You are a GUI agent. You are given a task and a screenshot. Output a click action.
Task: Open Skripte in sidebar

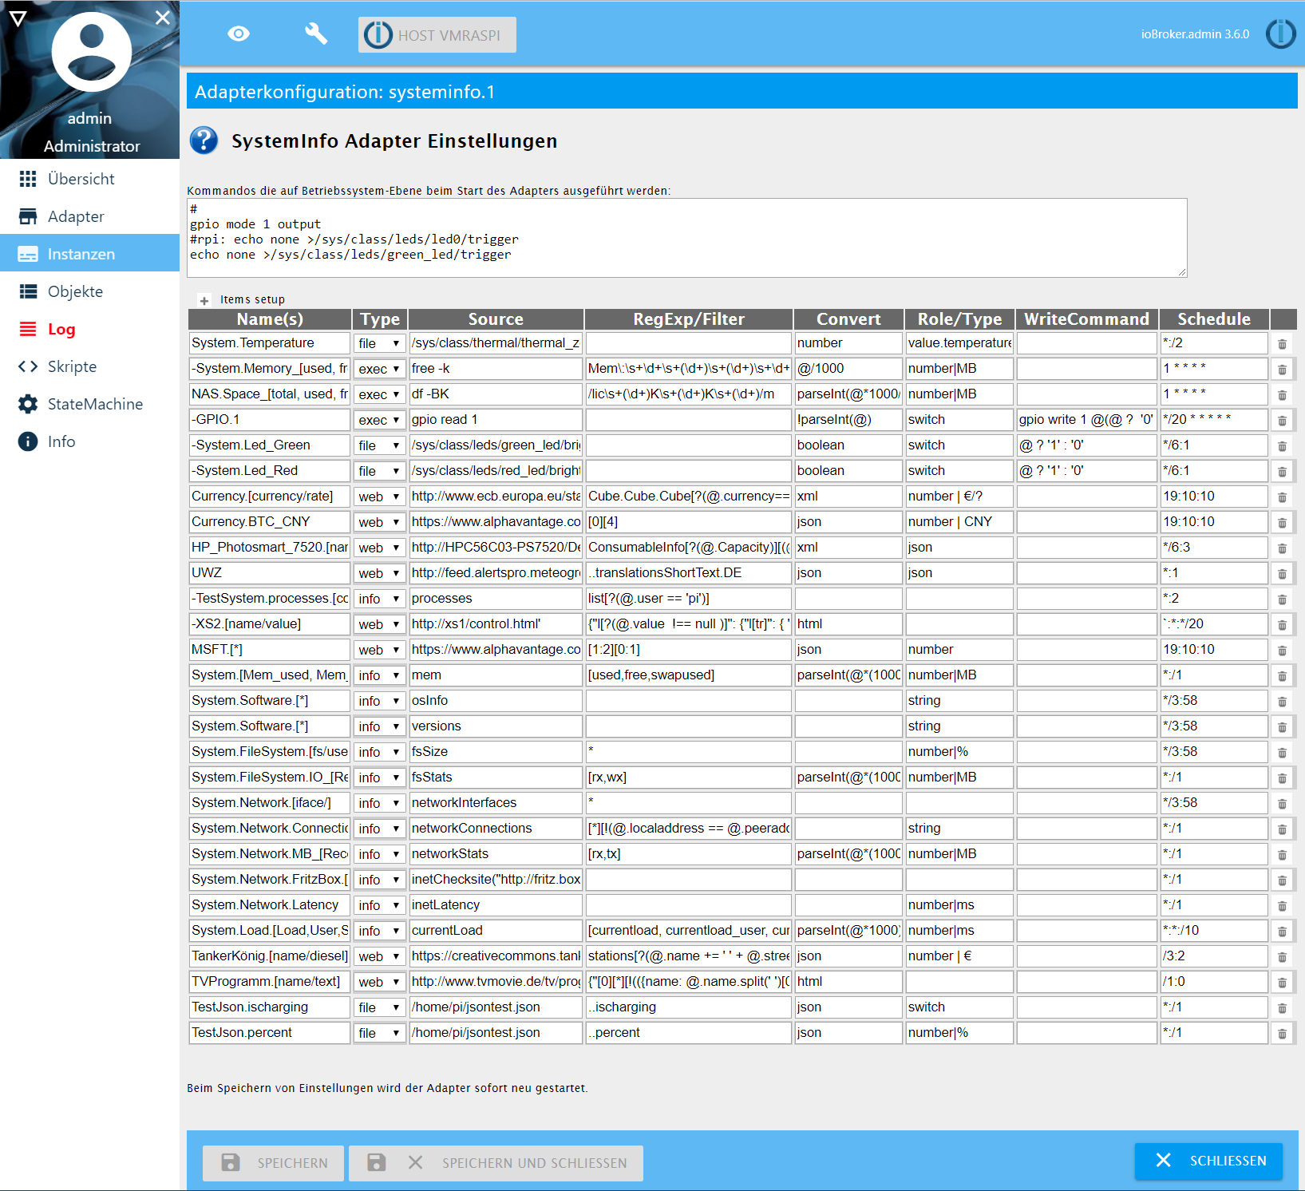[89, 366]
